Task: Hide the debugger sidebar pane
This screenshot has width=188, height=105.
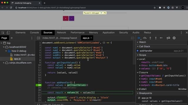Action: point(132,38)
